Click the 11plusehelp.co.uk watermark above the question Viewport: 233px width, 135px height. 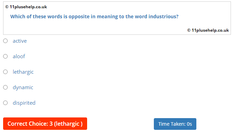(26, 7)
